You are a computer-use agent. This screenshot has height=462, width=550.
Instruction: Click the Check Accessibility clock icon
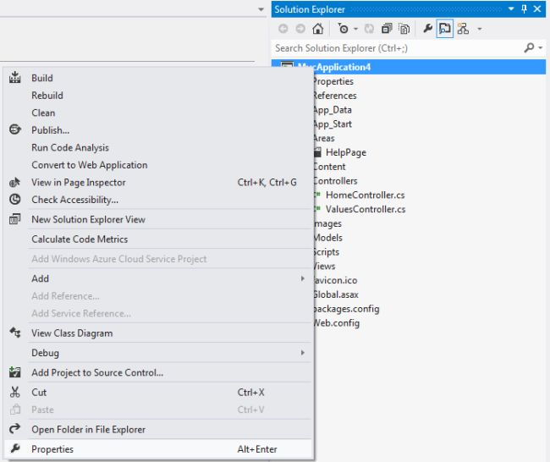(14, 199)
